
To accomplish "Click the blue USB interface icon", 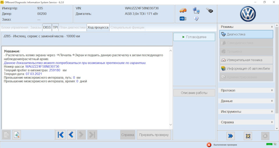I will click(183, 19).
